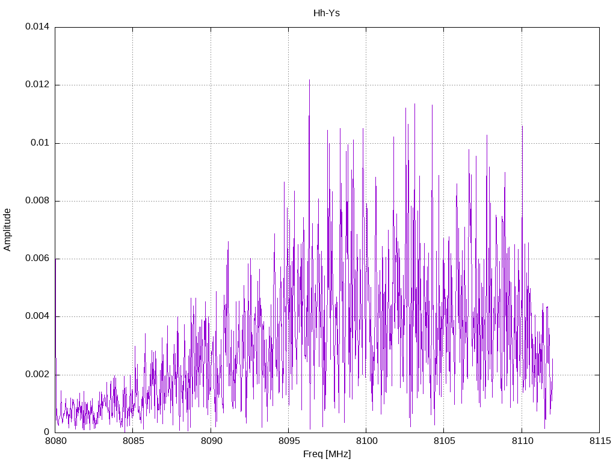Click the y-axis tick value 0.004
616x462 pixels.
click(37, 316)
